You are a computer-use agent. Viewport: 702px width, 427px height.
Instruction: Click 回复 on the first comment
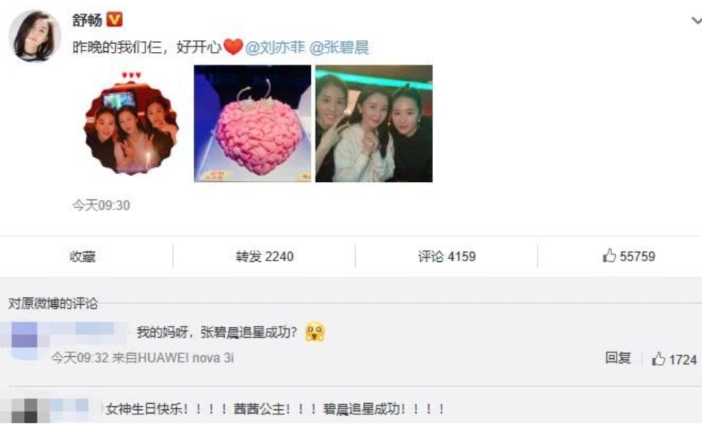[618, 357]
